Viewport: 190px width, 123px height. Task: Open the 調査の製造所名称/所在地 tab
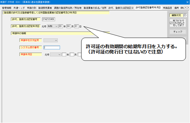68,8
